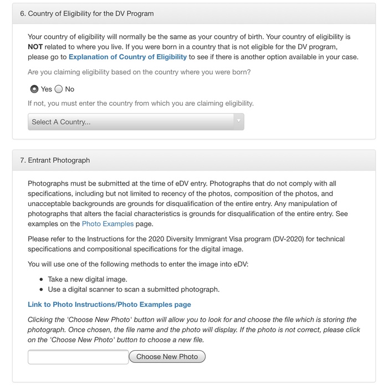
Task: Click the photo file name field
Action: pyautogui.click(x=78, y=357)
